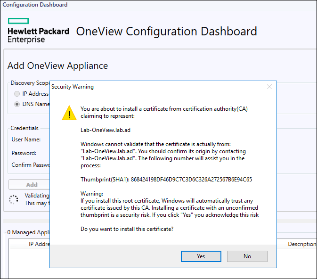
Task: Click the Add OneView Appliance heading
Action: [57, 66]
